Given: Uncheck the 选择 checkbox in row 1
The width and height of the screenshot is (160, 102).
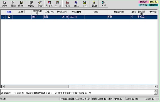Looking at the screenshot, I should pyautogui.click(x=9, y=17).
